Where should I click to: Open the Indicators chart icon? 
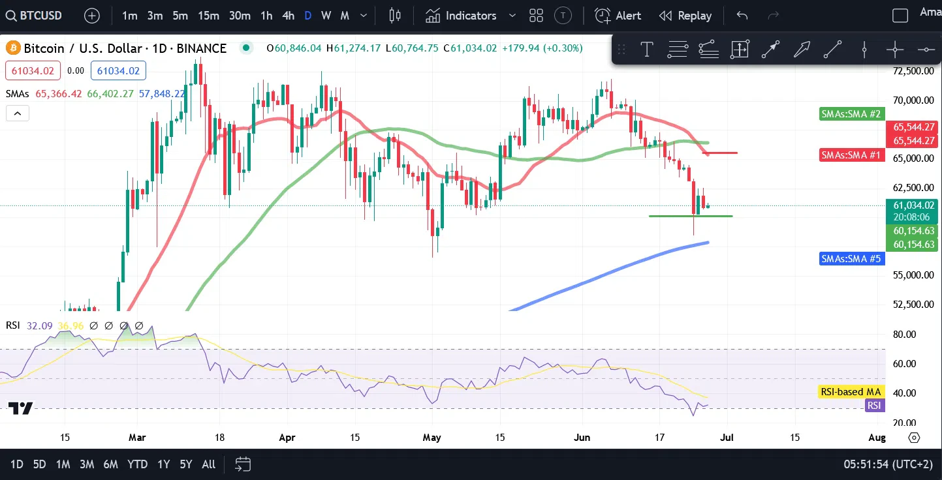click(x=433, y=16)
